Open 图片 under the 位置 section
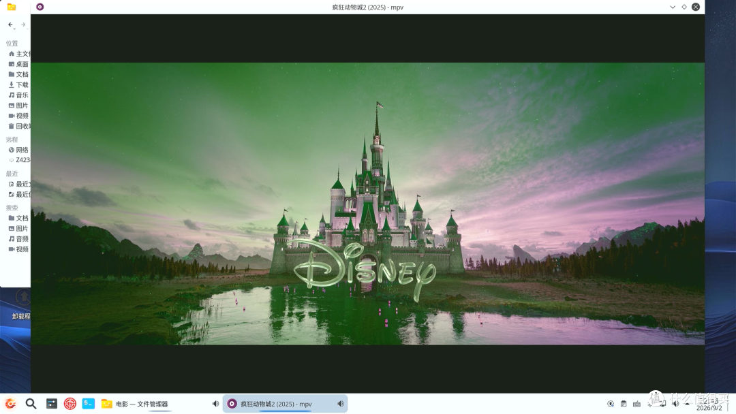The width and height of the screenshot is (736, 414). click(19, 106)
